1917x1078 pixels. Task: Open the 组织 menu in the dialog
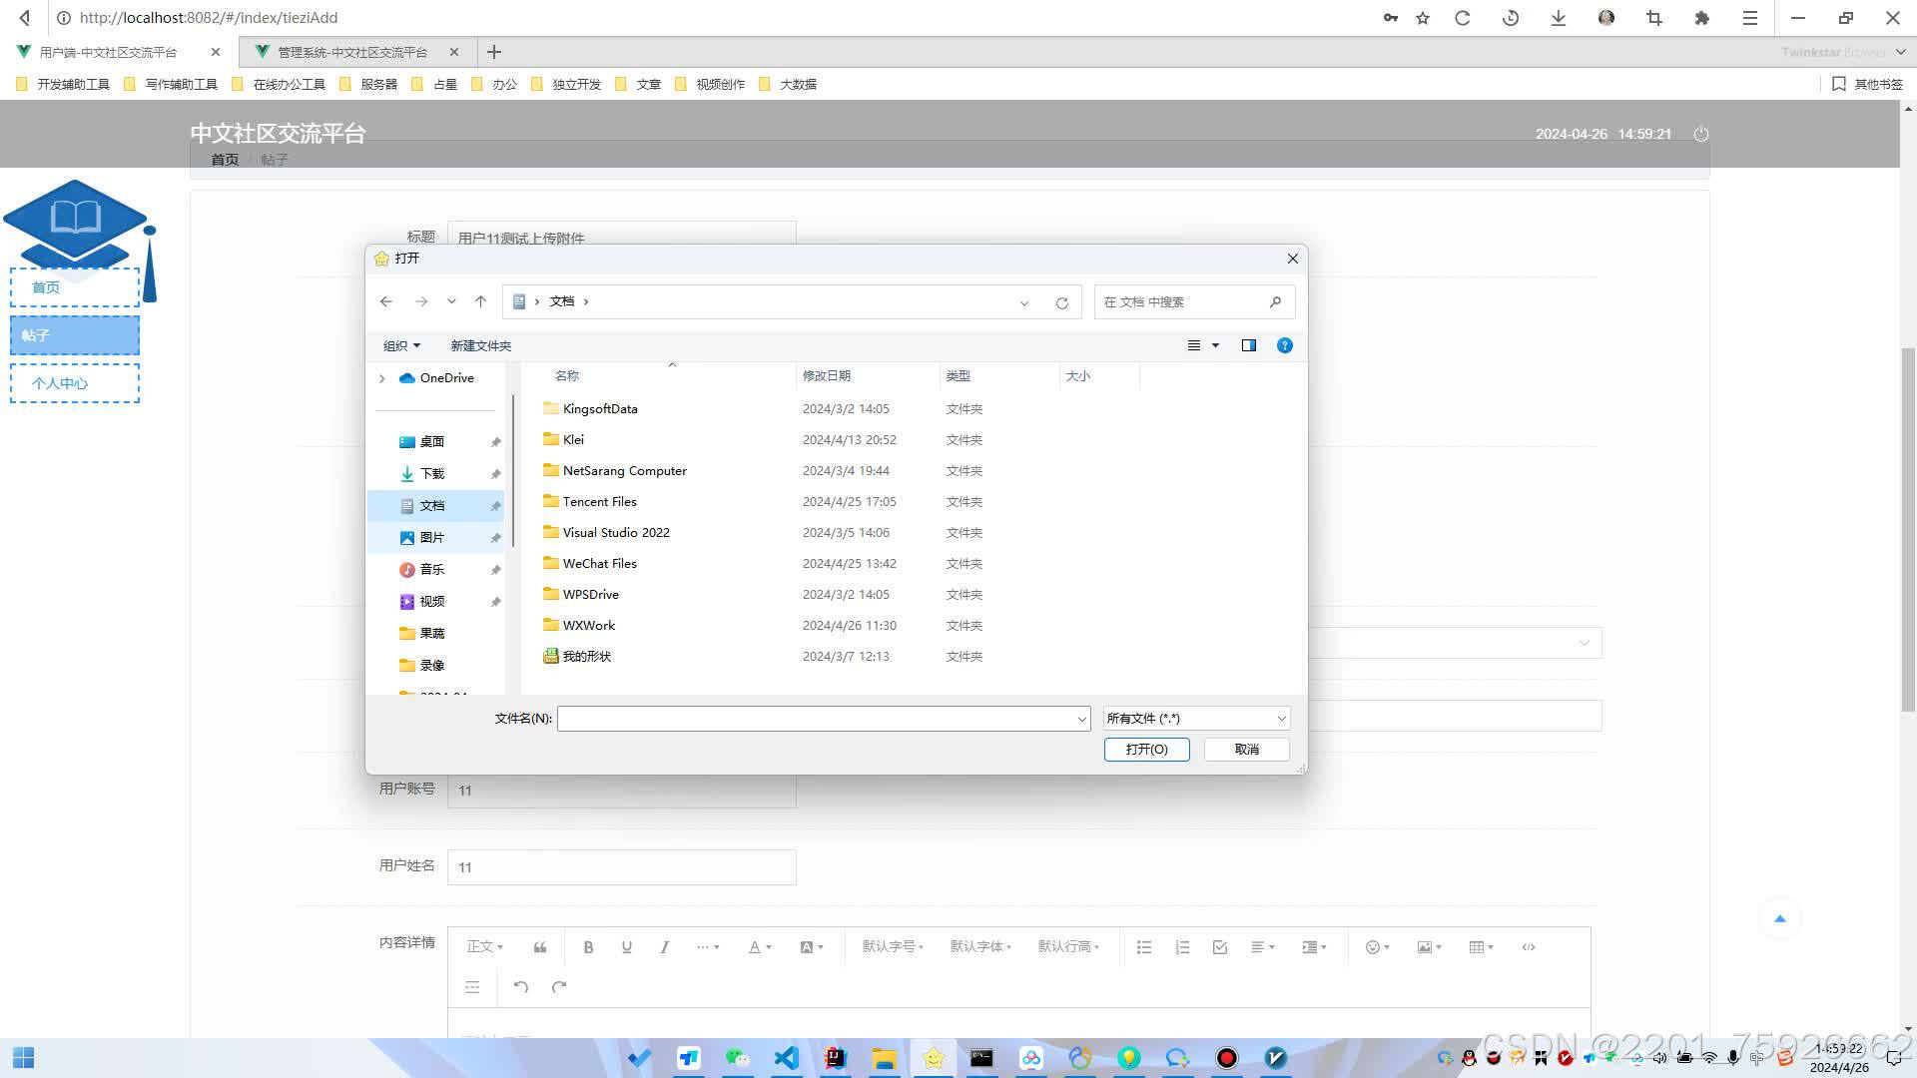[x=401, y=345]
